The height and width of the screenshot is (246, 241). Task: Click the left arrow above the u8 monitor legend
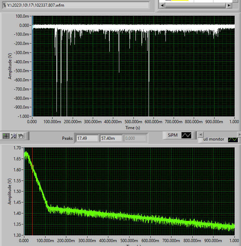coord(201,135)
